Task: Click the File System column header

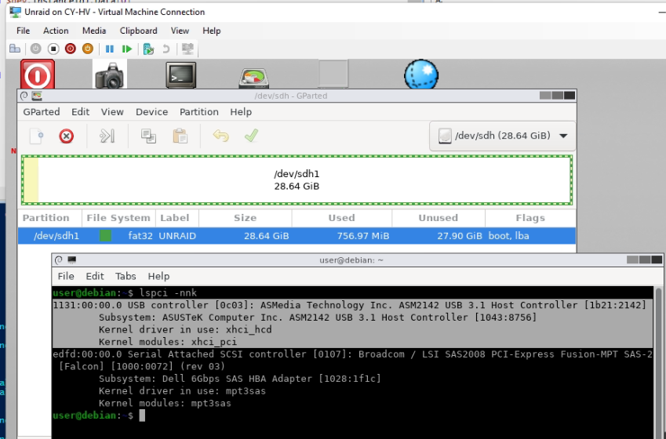Action: click(118, 218)
